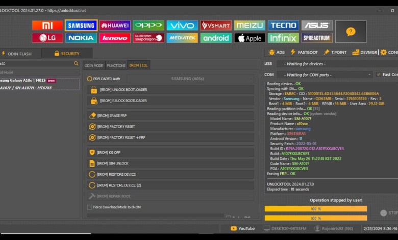Toggle the Fast Connect checkbox
This screenshot has width=398, height=240.
point(379,75)
